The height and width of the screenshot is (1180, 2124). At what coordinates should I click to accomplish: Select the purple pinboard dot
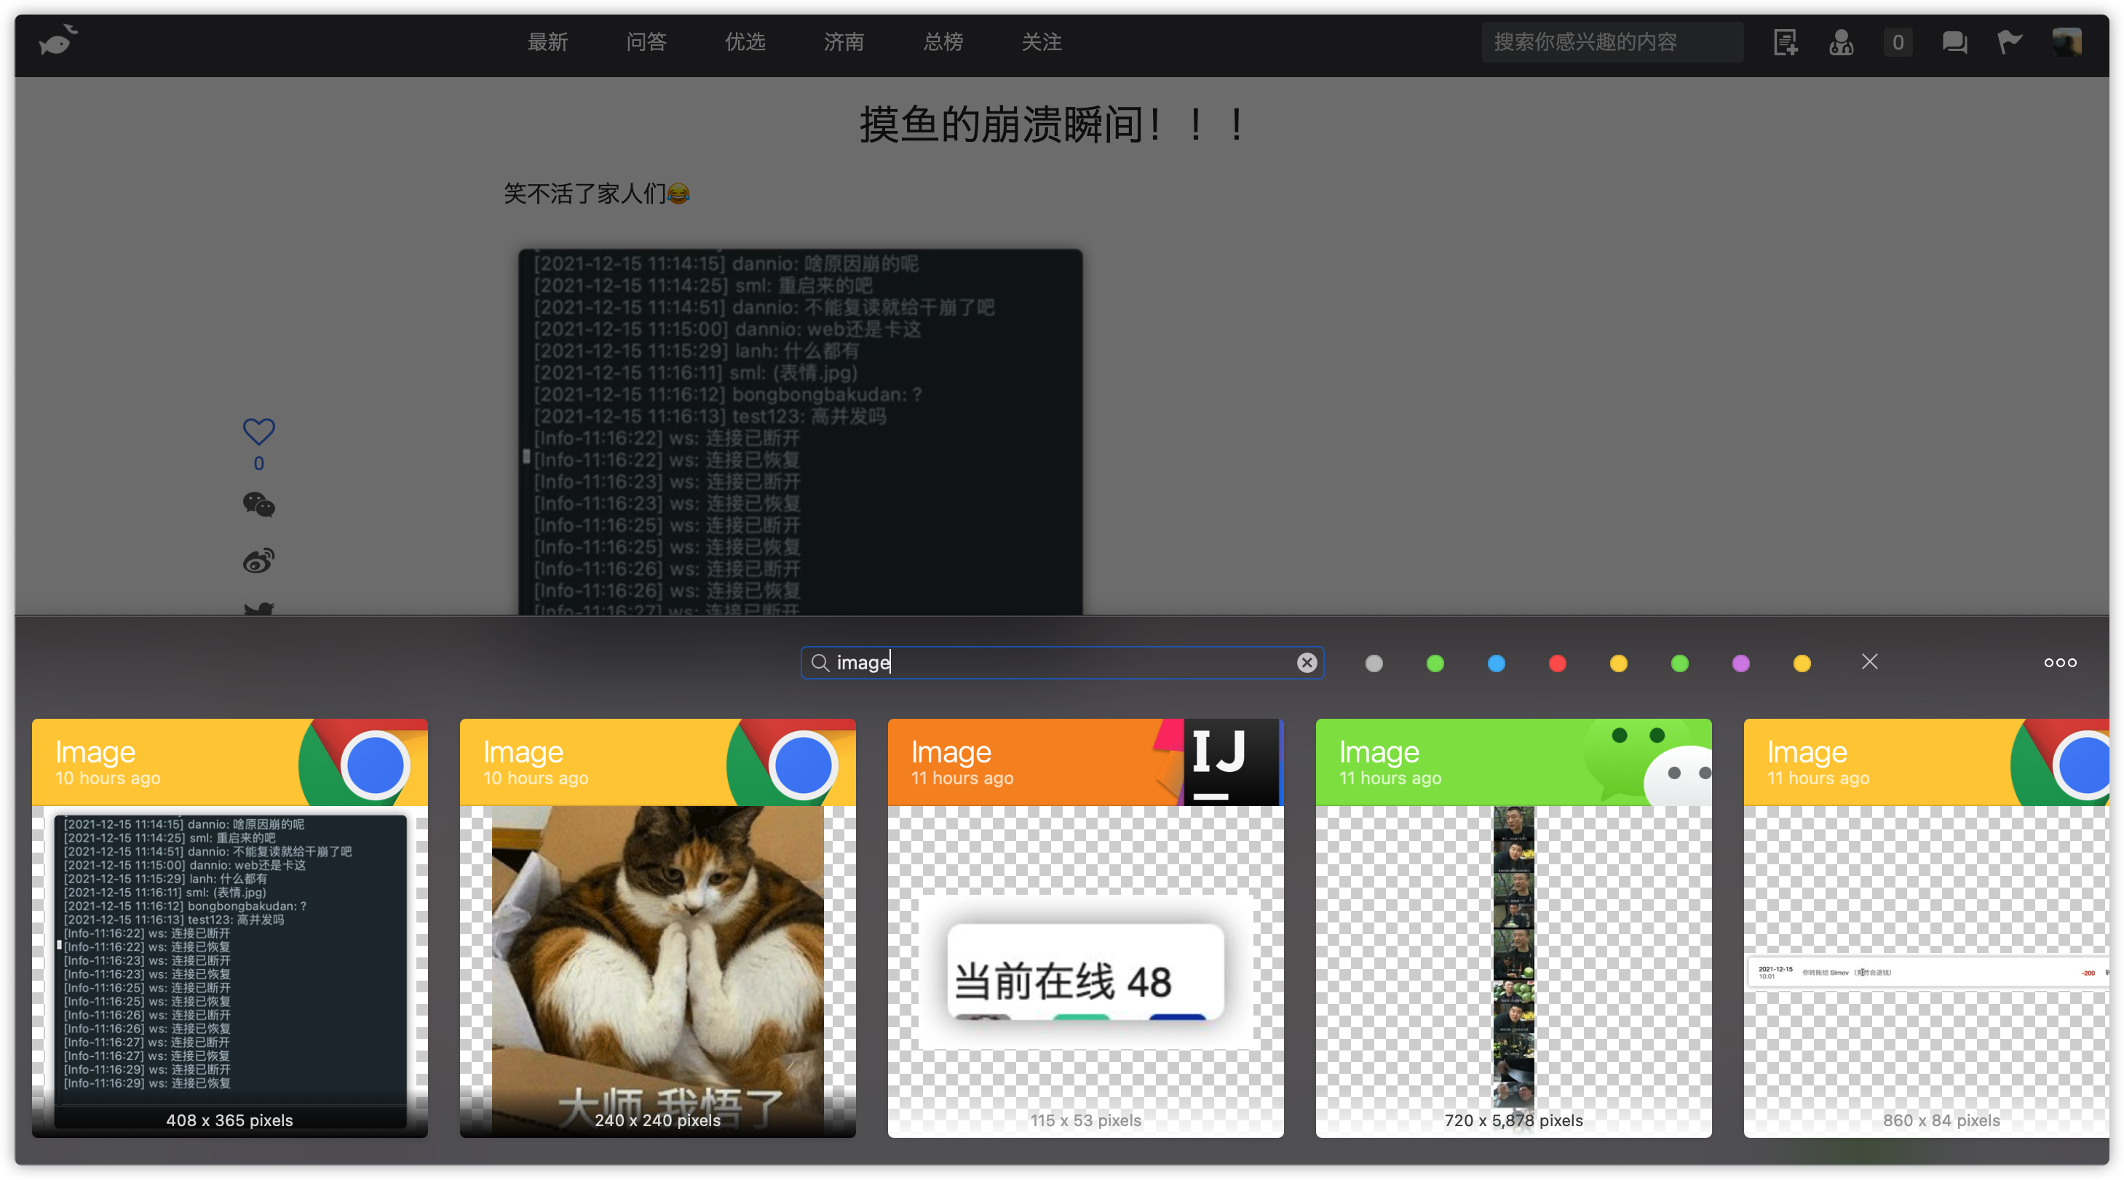pyautogui.click(x=1740, y=663)
